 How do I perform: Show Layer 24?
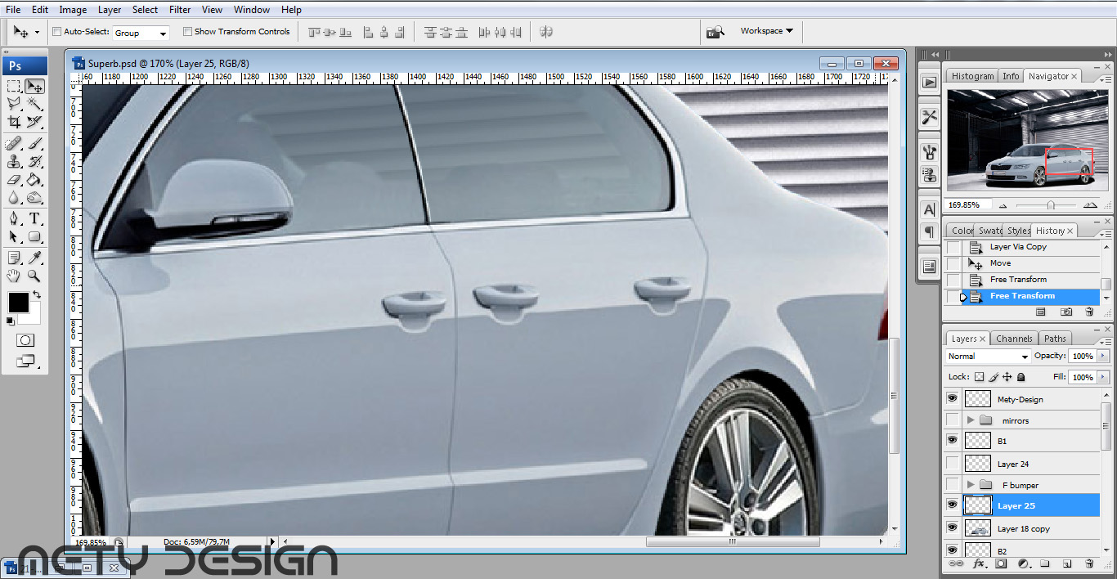pyautogui.click(x=952, y=464)
